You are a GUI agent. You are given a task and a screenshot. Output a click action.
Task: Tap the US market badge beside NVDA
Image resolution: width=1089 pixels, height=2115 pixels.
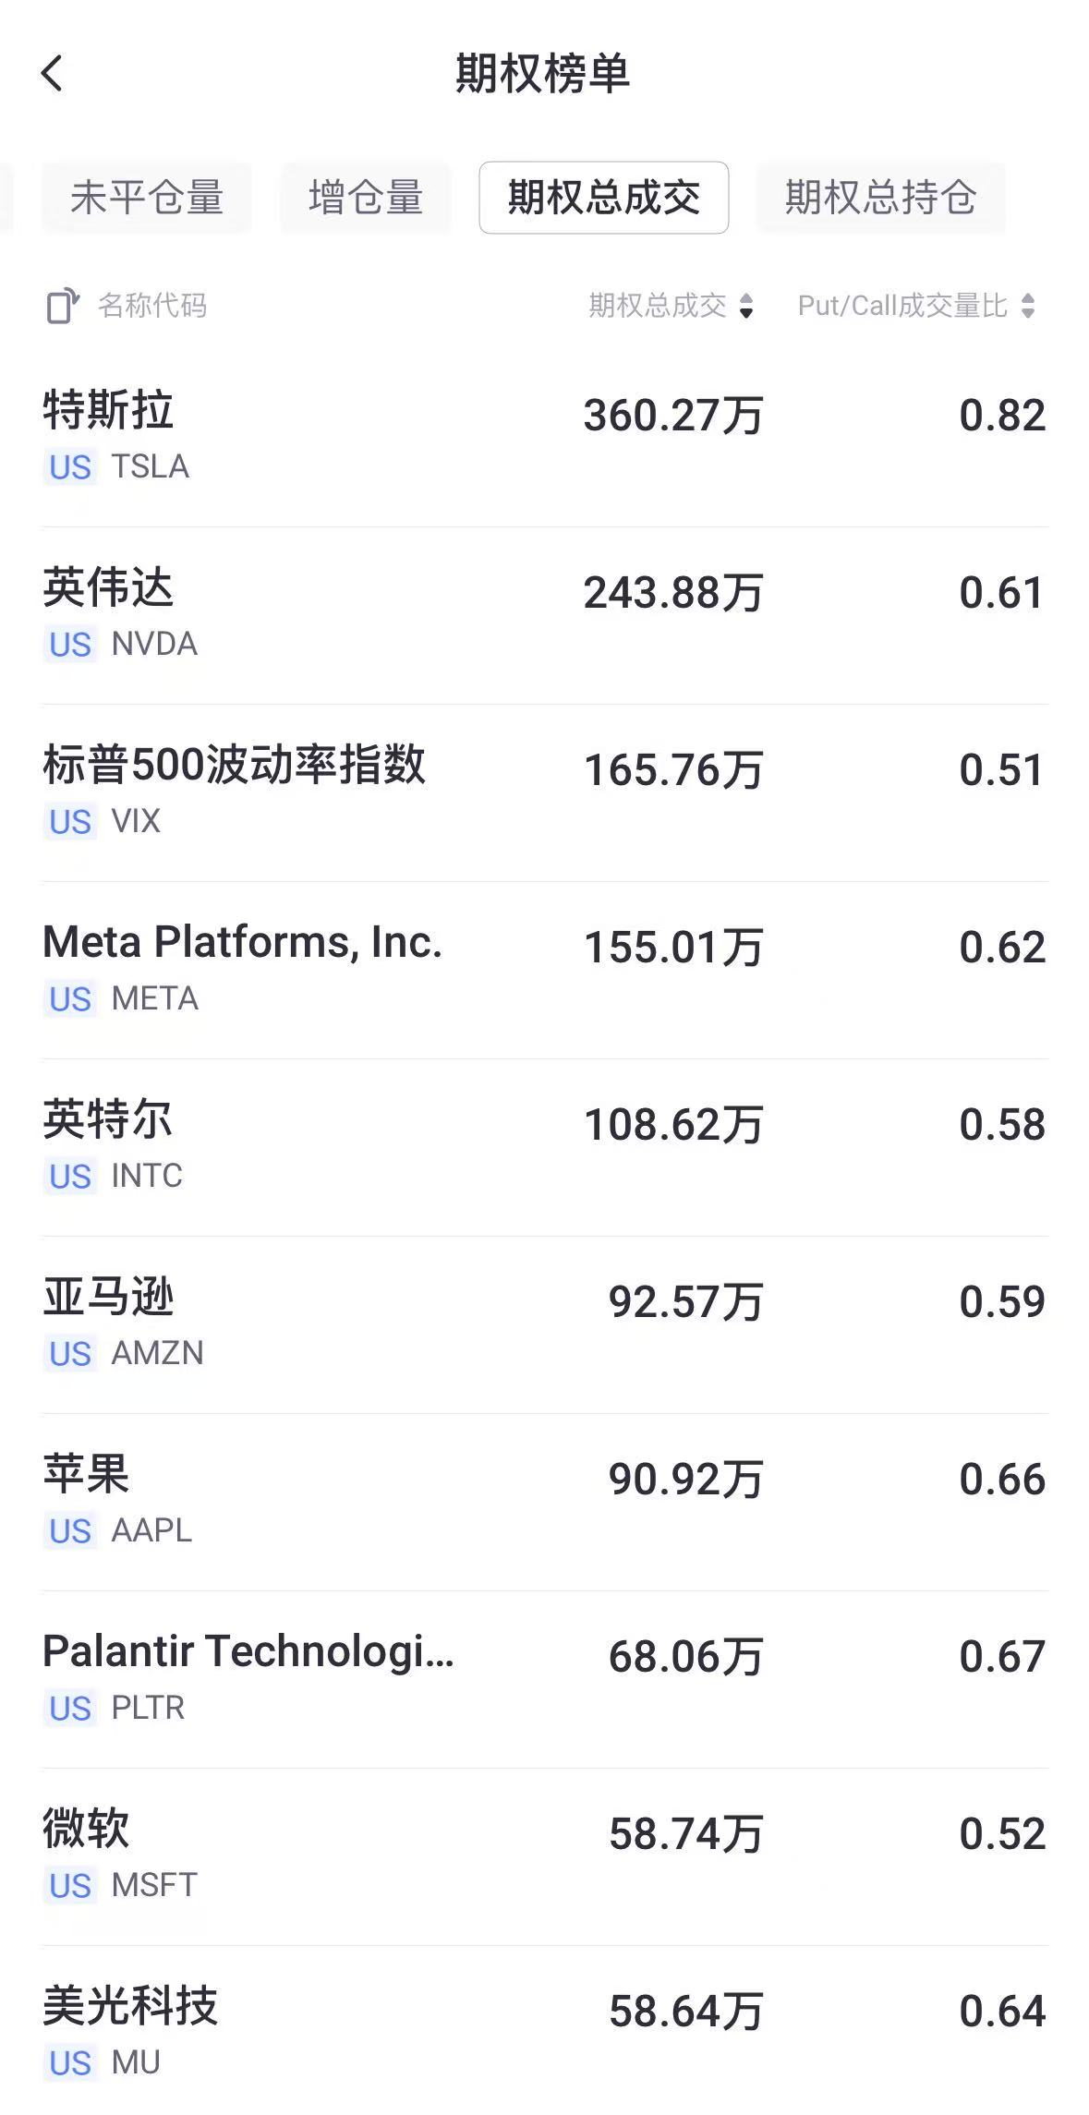point(70,645)
